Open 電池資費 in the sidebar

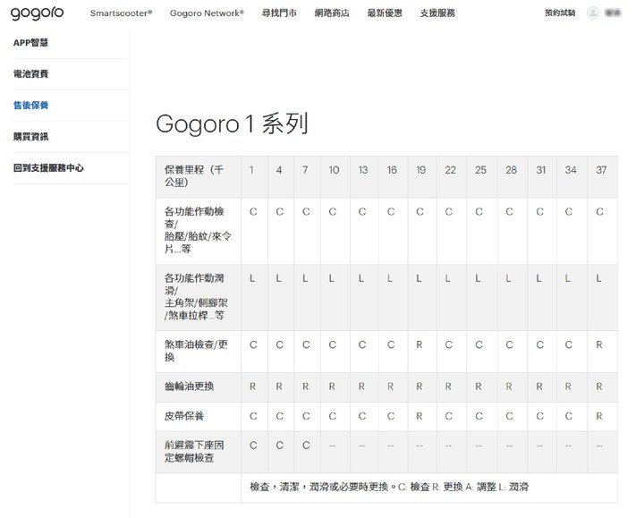click(30, 74)
